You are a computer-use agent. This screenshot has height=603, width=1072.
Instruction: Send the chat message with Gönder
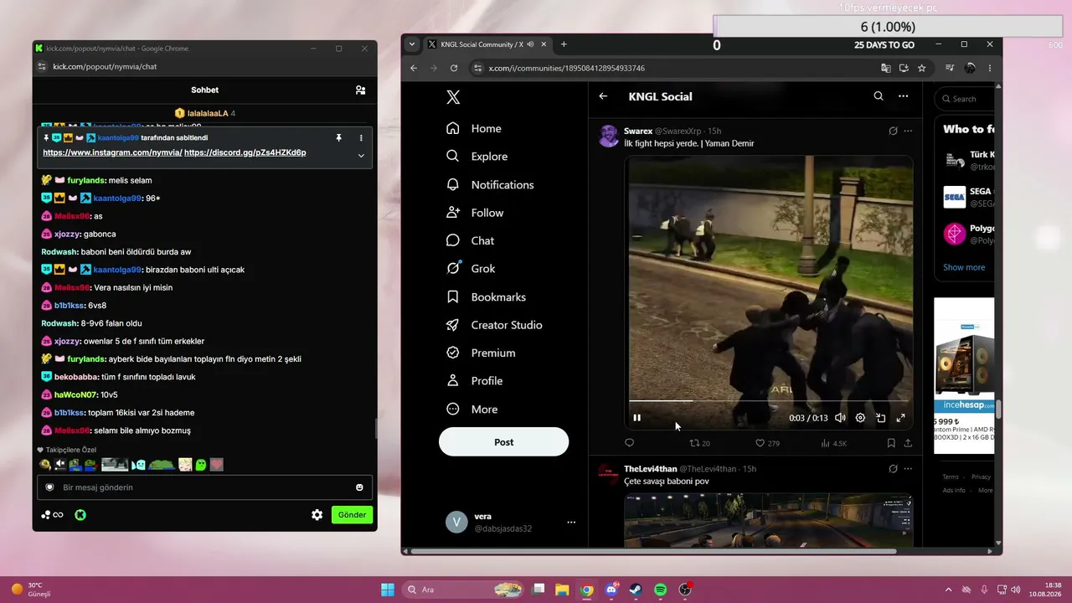pos(352,515)
